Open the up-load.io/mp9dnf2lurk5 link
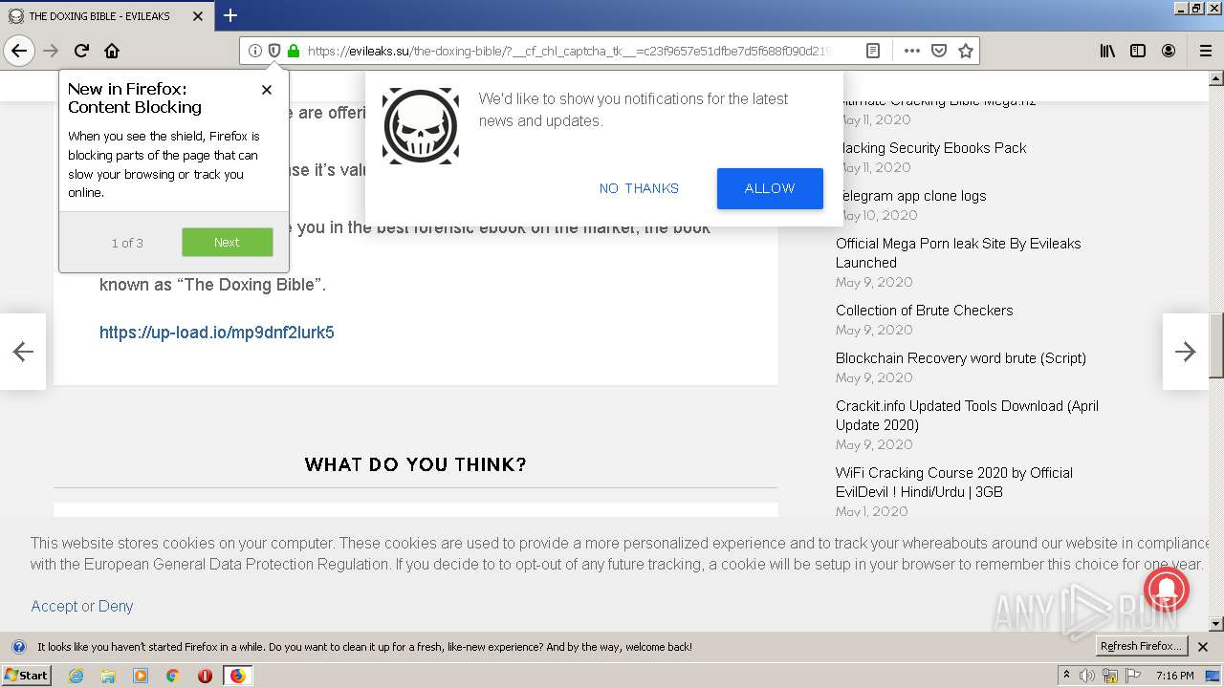The image size is (1224, 688). (217, 333)
